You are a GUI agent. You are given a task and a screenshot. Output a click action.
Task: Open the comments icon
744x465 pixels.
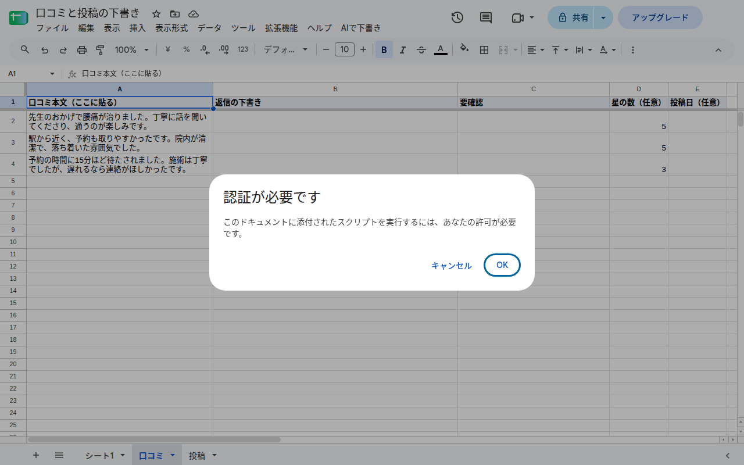486,17
